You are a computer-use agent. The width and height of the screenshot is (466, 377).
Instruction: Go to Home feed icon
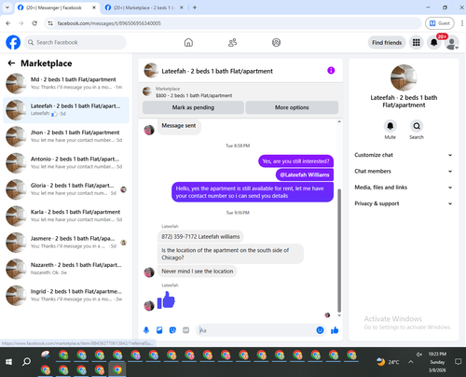pos(188,42)
